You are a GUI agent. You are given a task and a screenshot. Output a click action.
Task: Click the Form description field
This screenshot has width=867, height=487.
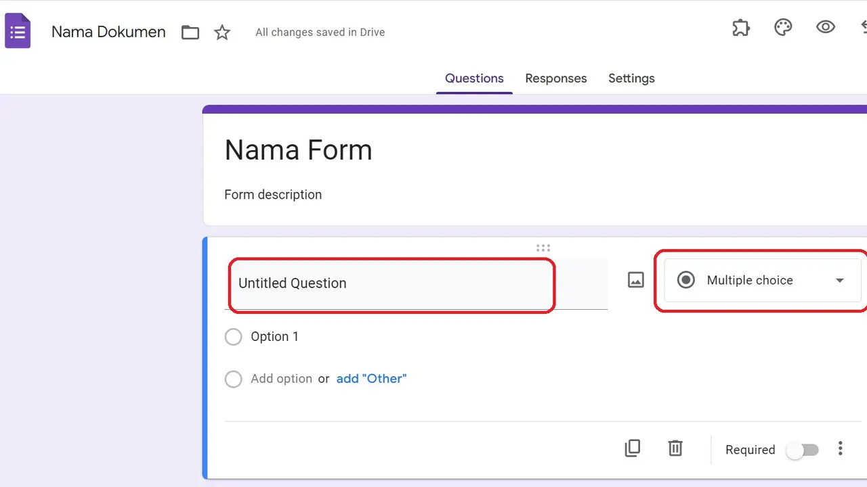click(273, 195)
